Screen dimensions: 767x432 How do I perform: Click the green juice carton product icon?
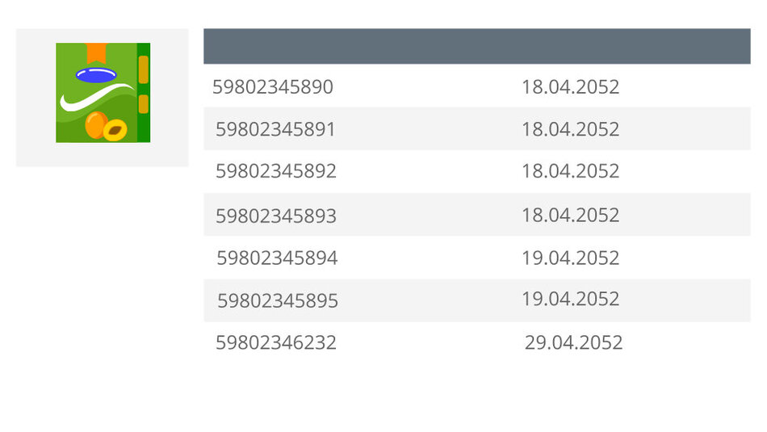[x=103, y=93]
